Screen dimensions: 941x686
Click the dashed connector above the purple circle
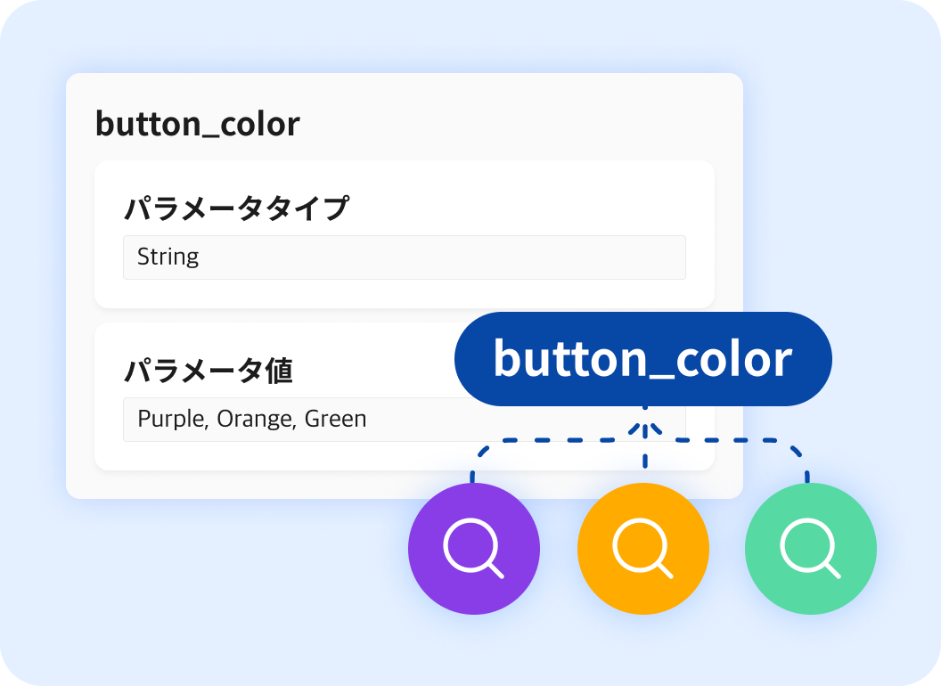pos(474,465)
